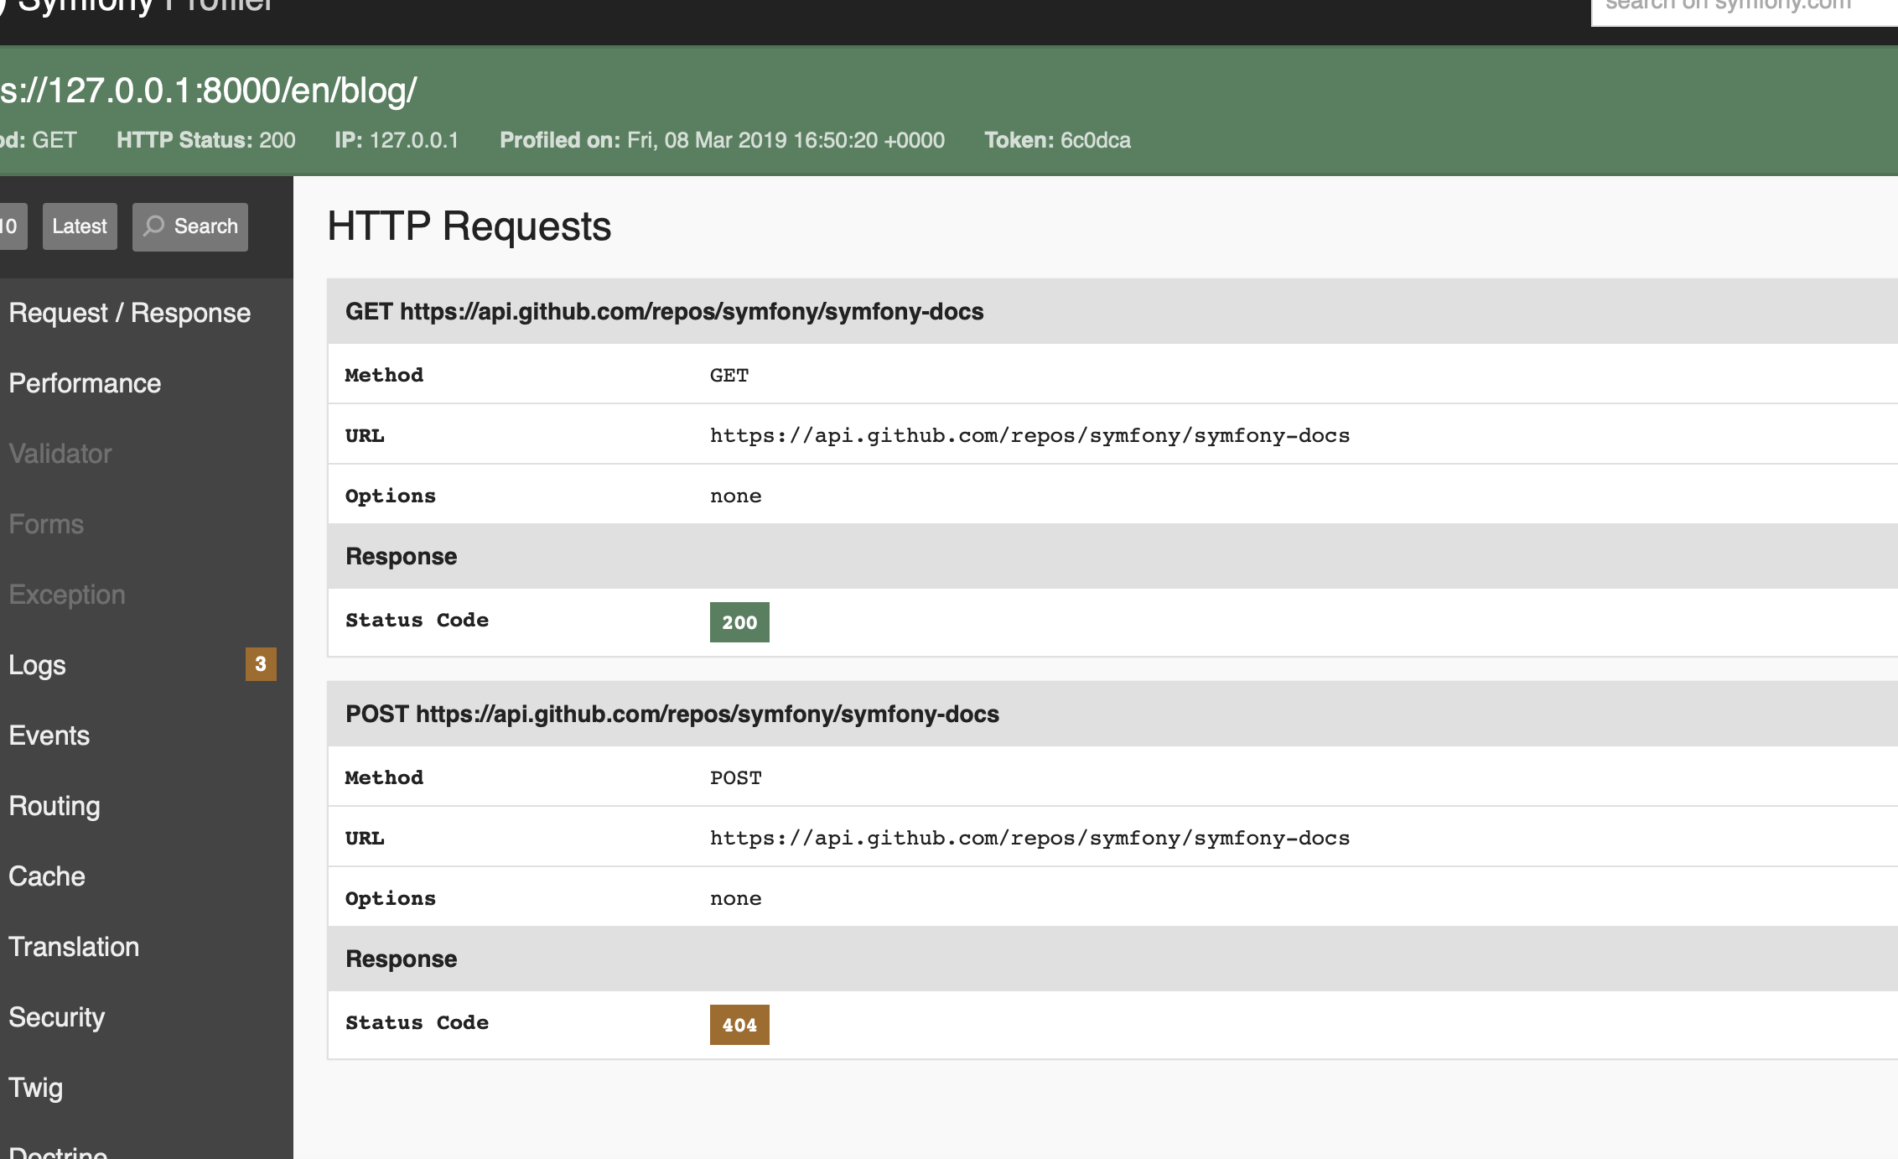This screenshot has width=1898, height=1159.
Task: Click the magnifier icon in Search button
Action: pos(153,226)
